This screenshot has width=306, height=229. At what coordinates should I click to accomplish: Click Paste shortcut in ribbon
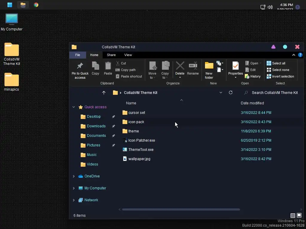coord(129,77)
